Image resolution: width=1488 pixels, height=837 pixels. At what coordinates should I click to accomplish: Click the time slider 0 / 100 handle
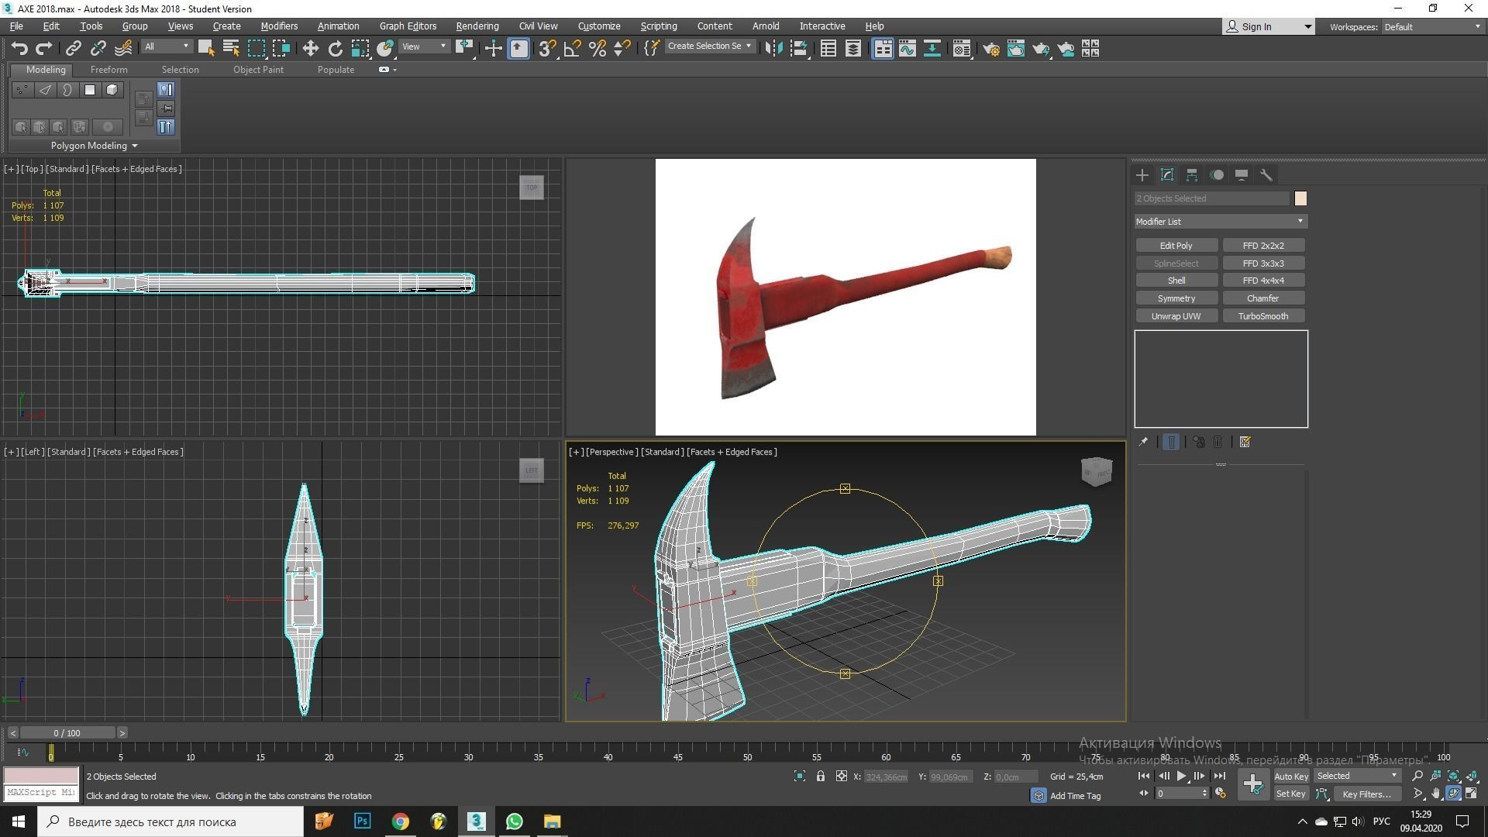tap(67, 733)
